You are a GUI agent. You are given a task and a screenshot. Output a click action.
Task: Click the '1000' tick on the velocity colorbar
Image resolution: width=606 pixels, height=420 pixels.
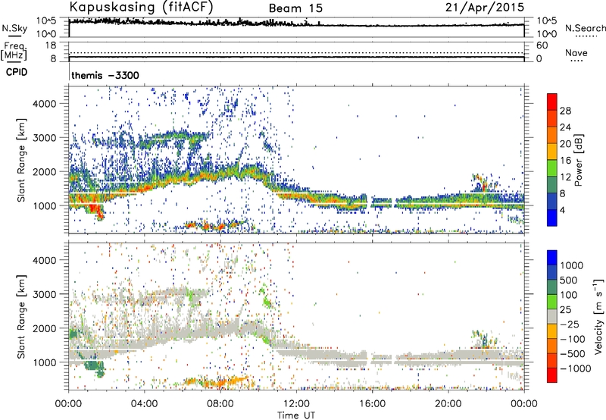tap(571, 265)
